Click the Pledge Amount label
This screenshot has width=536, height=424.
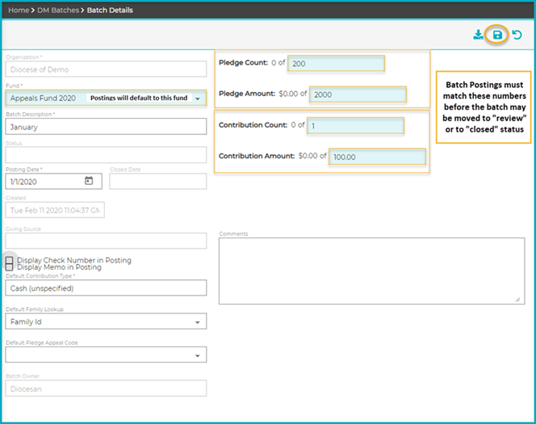[247, 94]
